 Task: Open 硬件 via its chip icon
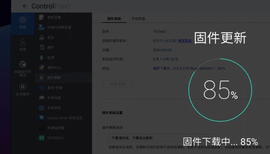coord(42,47)
